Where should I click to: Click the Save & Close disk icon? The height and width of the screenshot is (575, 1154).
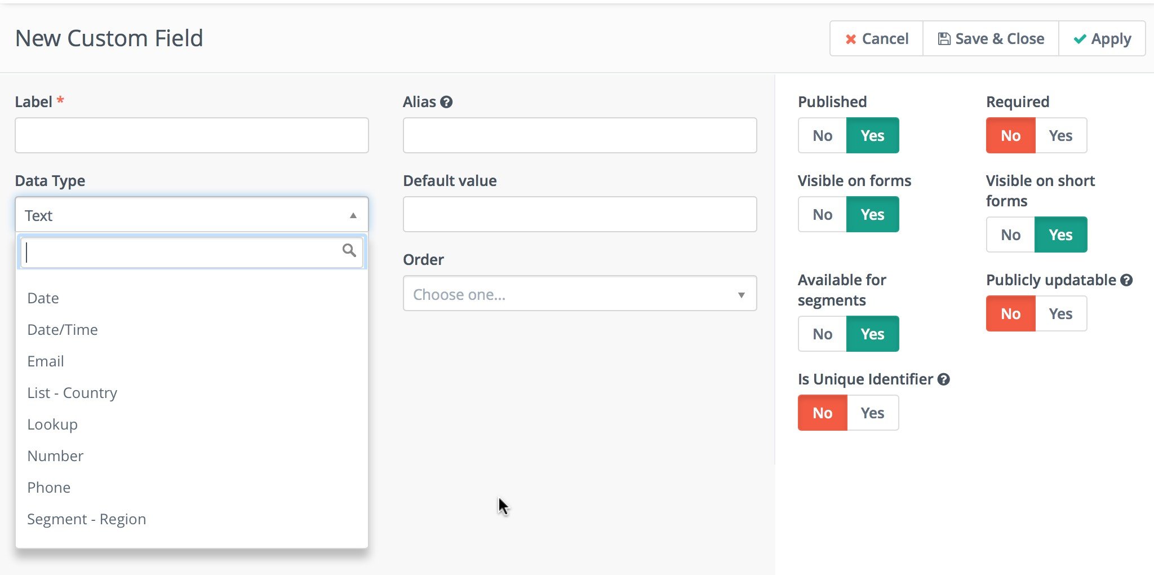click(944, 38)
